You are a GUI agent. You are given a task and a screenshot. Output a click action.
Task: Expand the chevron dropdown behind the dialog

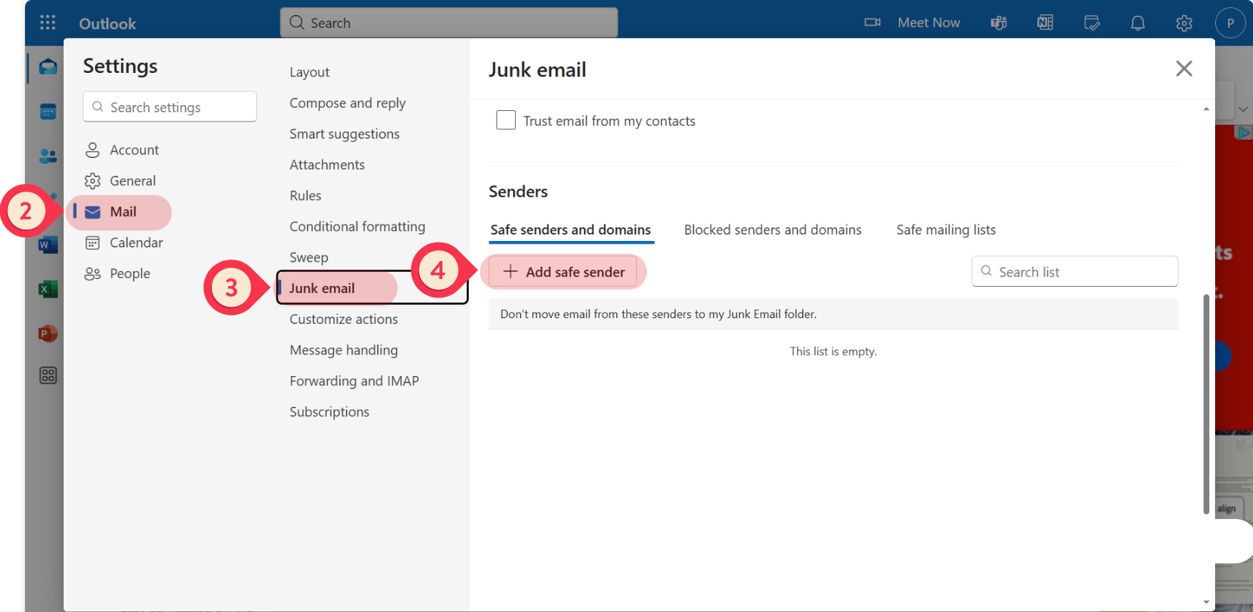tap(1244, 109)
